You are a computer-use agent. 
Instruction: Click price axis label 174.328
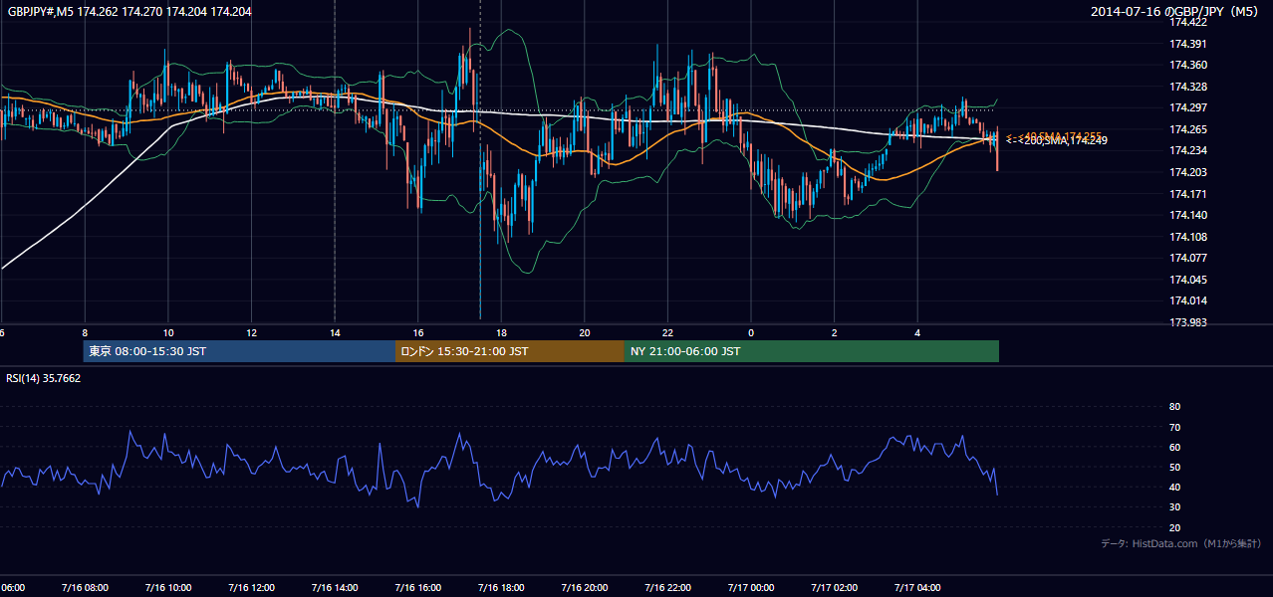1190,87
